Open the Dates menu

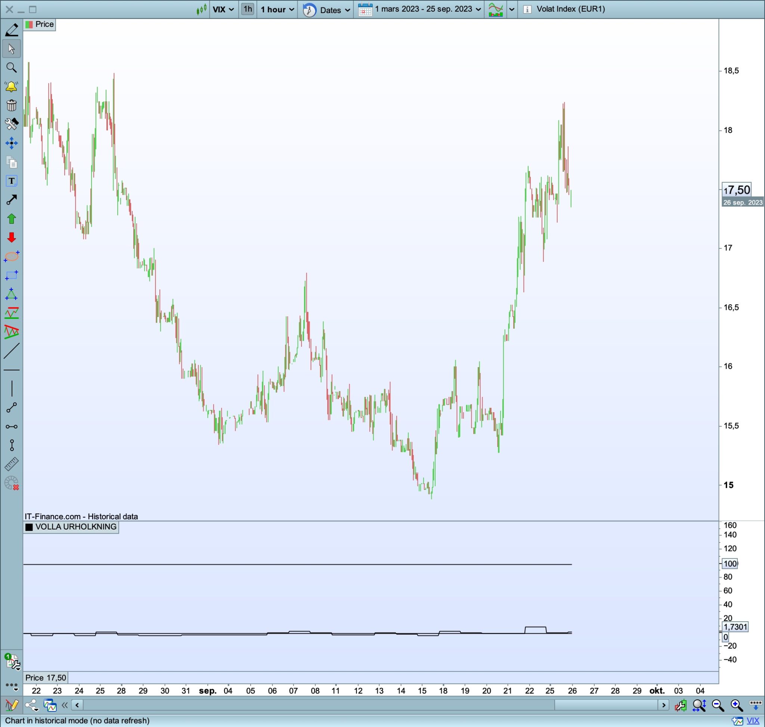coord(330,10)
